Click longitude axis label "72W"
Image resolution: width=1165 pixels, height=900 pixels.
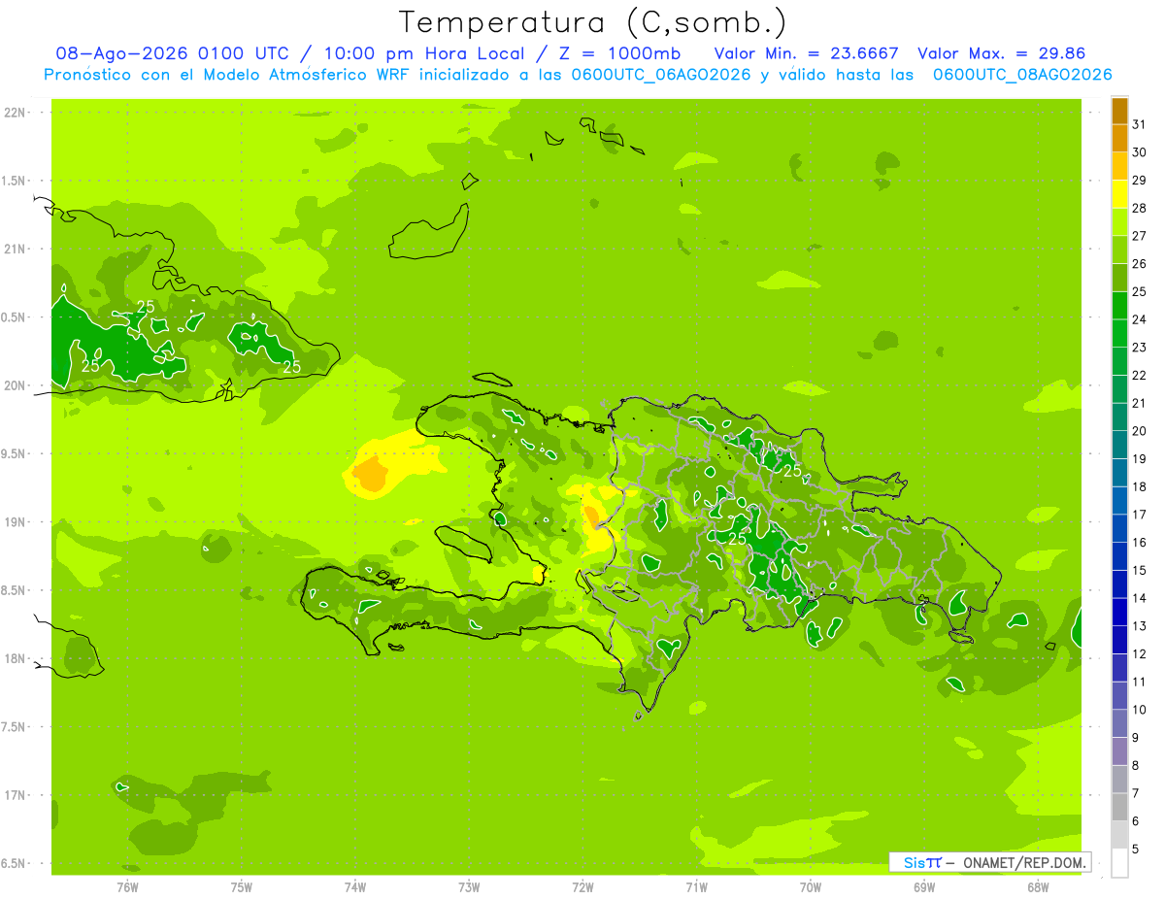(582, 887)
